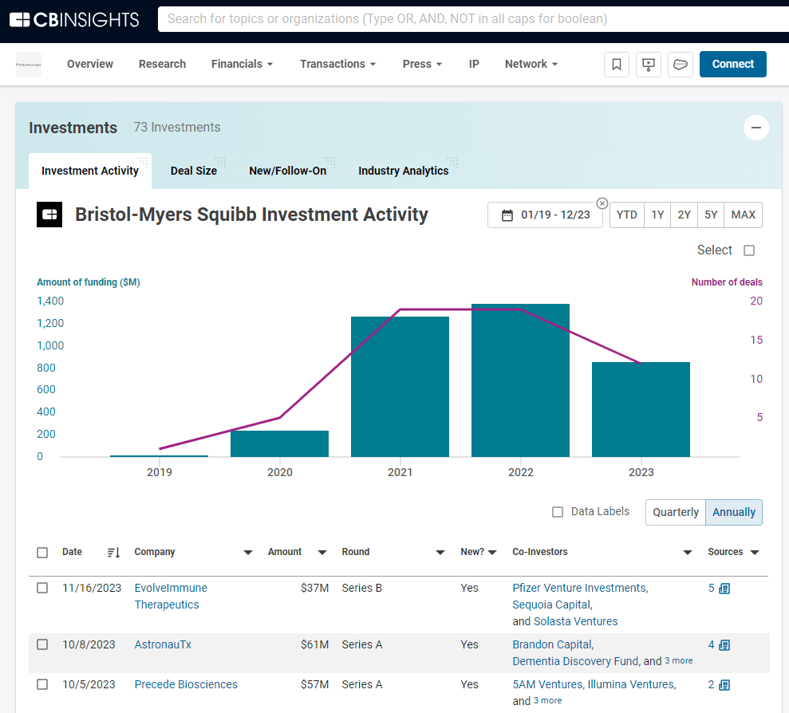Image resolution: width=789 pixels, height=713 pixels.
Task: Click the Connect button
Action: tap(732, 65)
